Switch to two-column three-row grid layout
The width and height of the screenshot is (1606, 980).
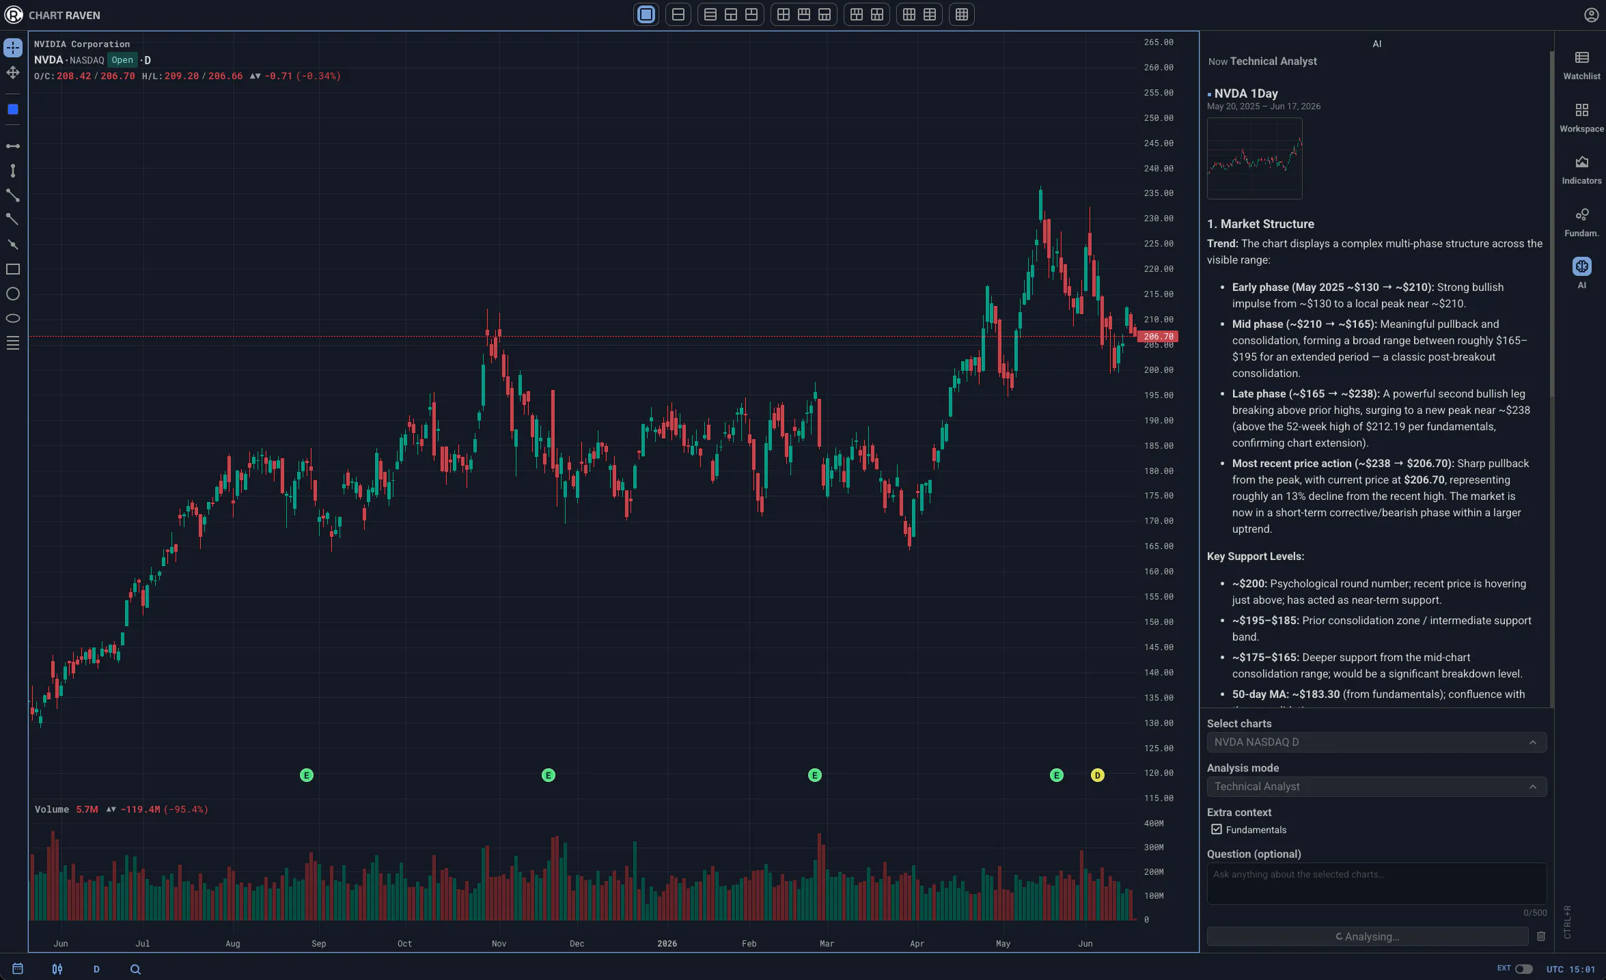coord(930,14)
